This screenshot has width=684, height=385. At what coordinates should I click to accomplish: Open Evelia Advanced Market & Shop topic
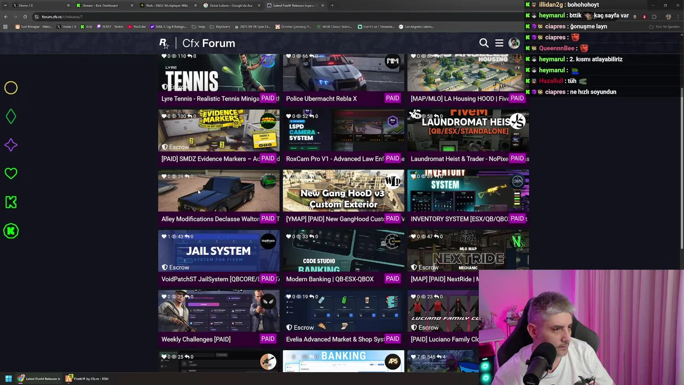point(335,339)
